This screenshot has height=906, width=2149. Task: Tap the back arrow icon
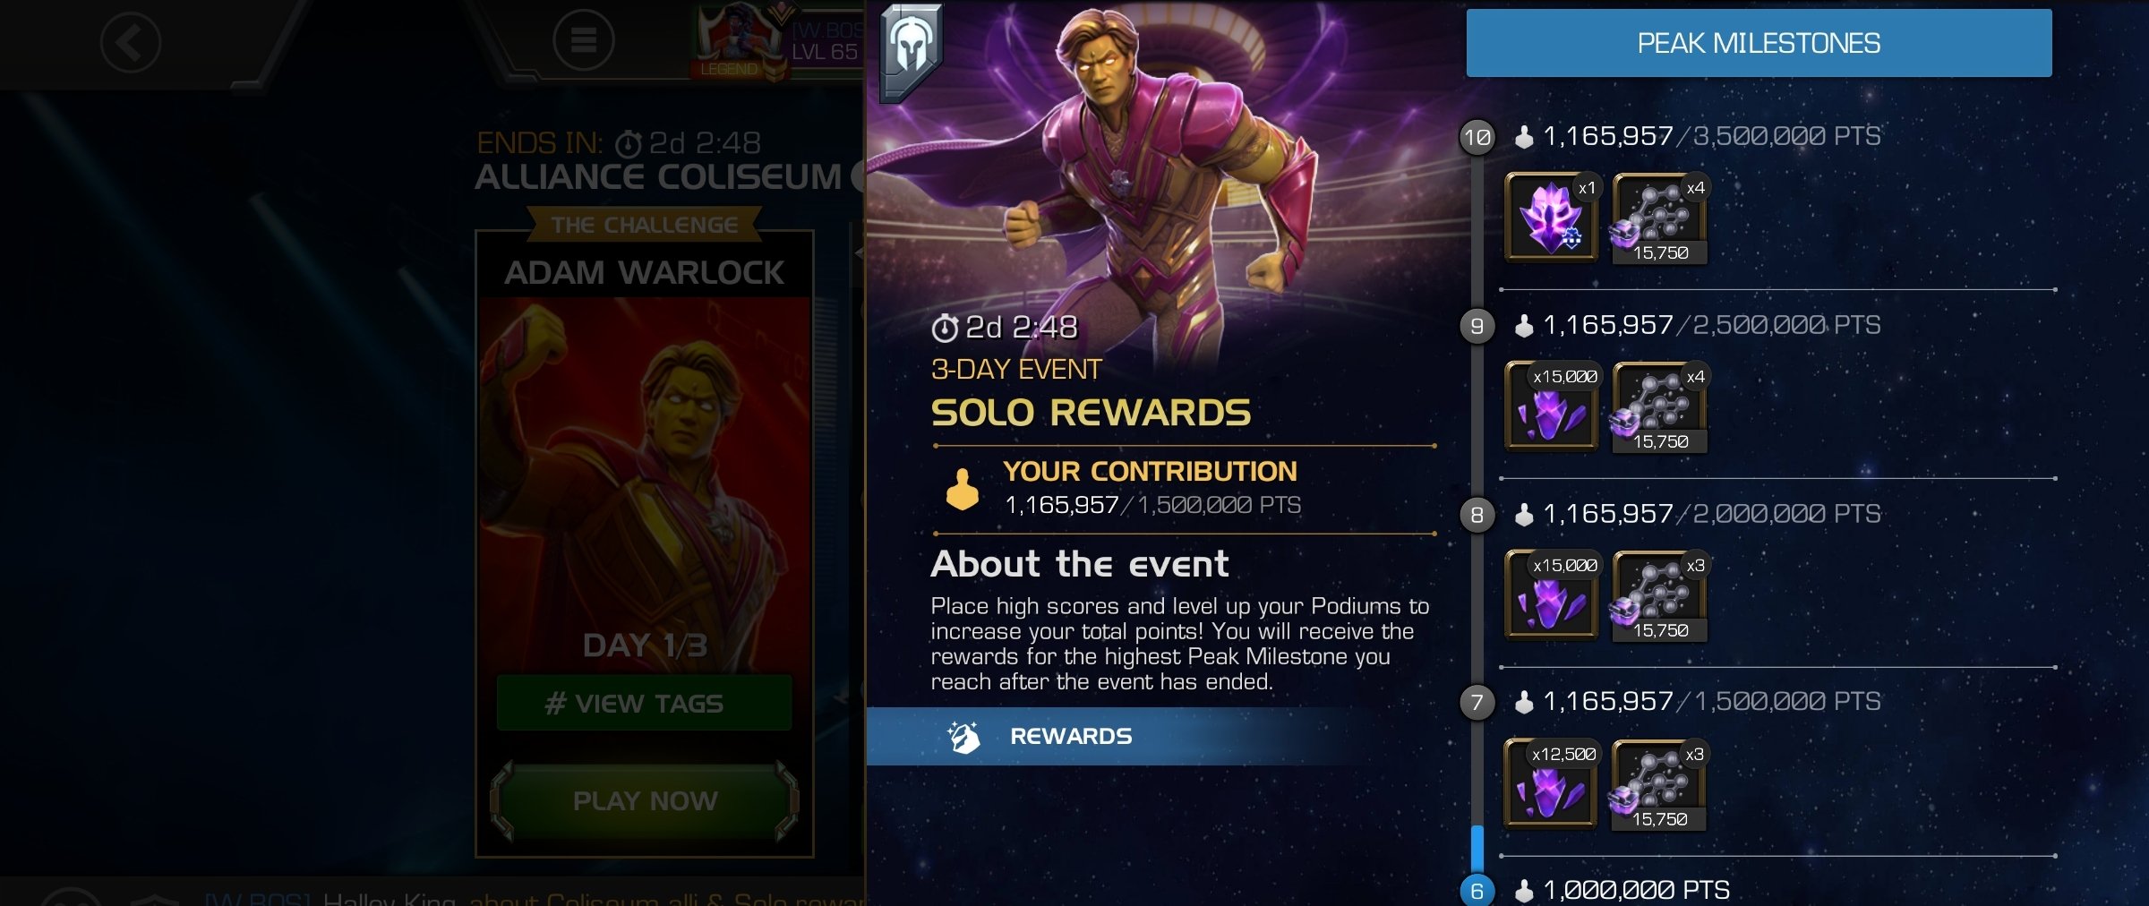pyautogui.click(x=130, y=42)
